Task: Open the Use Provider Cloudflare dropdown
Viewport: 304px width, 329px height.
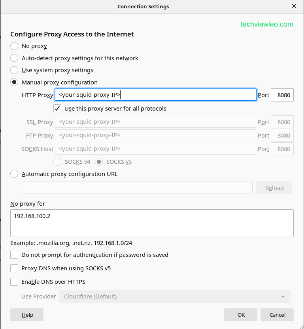Action: [x=174, y=296]
